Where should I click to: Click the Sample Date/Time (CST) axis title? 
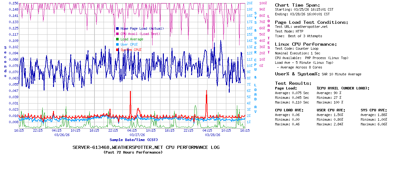click(x=134, y=140)
